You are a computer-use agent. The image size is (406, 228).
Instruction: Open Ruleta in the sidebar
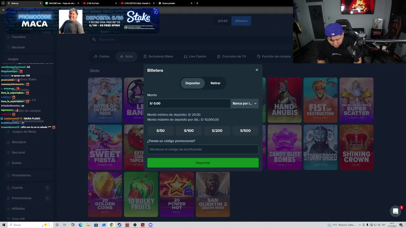coord(16,163)
